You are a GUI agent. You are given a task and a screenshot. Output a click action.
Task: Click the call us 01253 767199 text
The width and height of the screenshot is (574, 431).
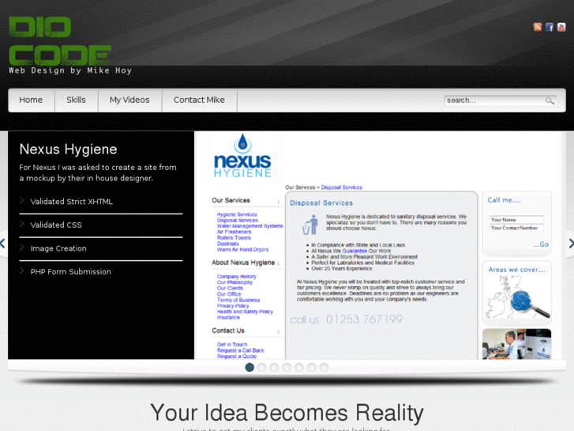coord(347,319)
